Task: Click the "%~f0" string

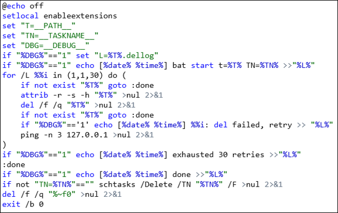Action: coord(62,194)
